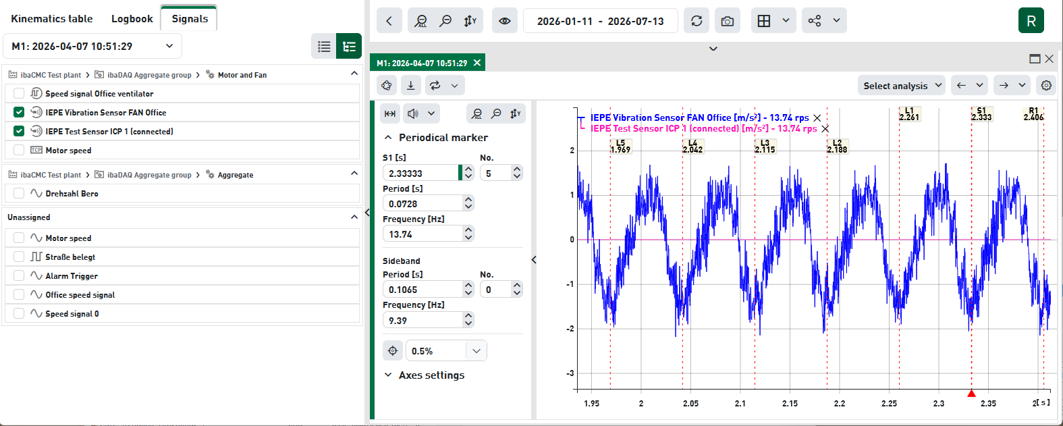The height and width of the screenshot is (426, 1063).
Task: Open dropdown next to swap arrows icon
Action: [x=455, y=85]
